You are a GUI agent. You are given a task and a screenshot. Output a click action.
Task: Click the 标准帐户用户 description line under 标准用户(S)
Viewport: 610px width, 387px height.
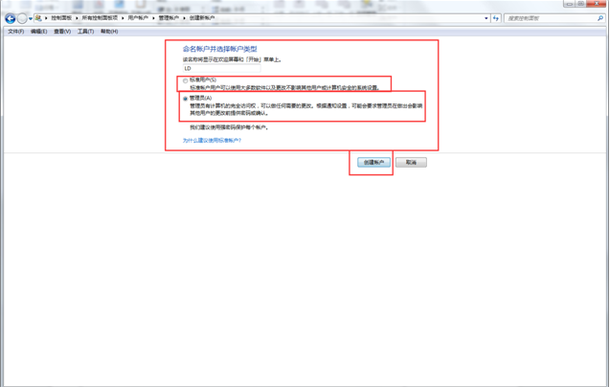click(x=284, y=88)
